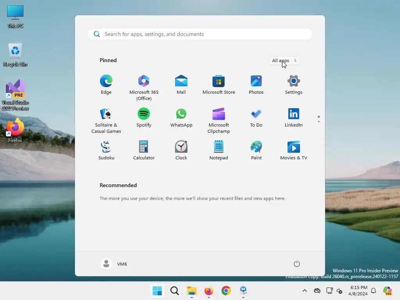Open Settings from the pinned apps

pyautogui.click(x=294, y=85)
